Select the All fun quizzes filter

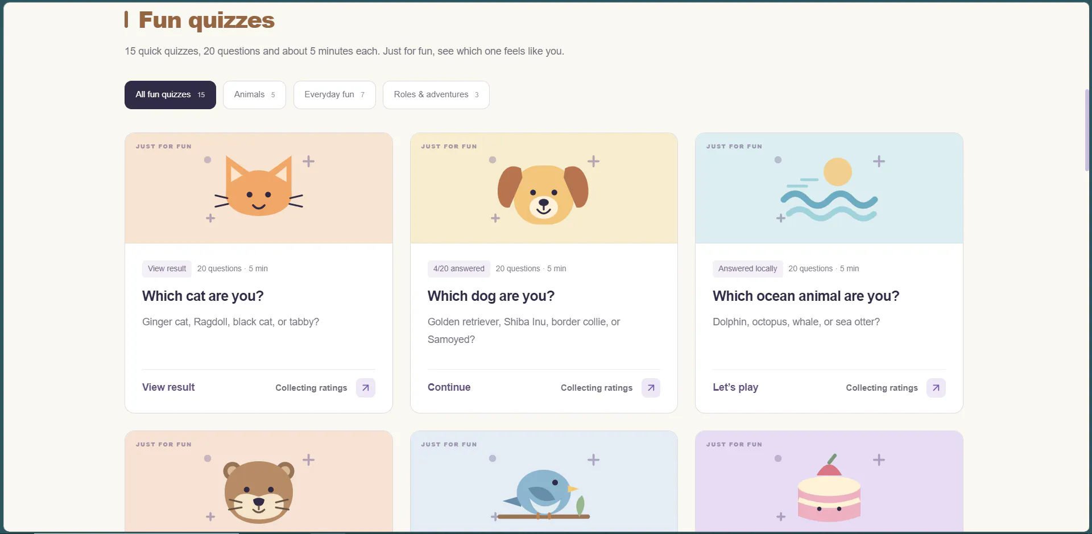[170, 95]
